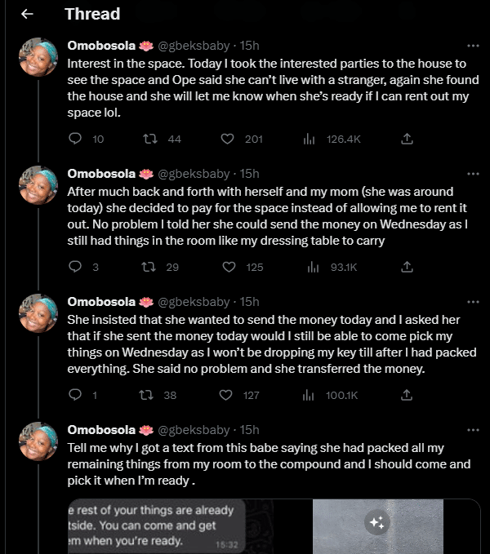This screenshot has height=554, width=490.
Task: Retweet the tweet with 44 reposts
Action: [x=150, y=140]
